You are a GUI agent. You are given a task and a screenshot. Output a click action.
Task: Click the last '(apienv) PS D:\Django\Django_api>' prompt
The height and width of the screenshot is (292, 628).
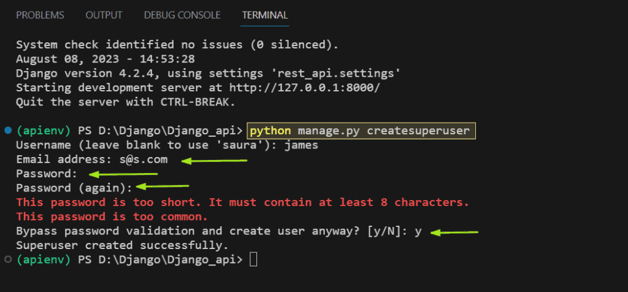(x=129, y=259)
